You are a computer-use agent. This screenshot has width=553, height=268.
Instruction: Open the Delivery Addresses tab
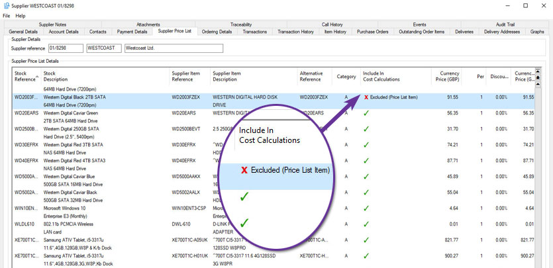(502, 32)
